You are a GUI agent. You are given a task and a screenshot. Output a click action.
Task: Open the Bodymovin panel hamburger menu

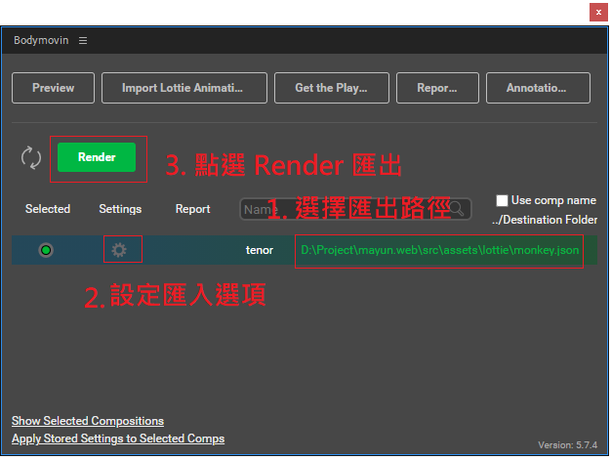point(83,40)
